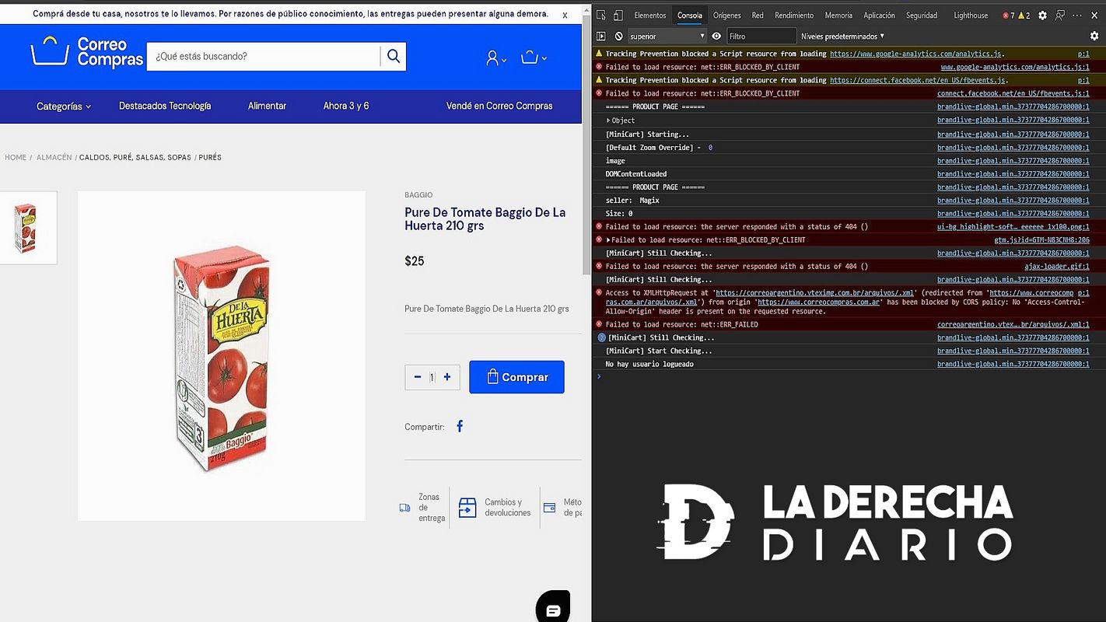Click Alimentar nav item
Image resolution: width=1106 pixels, height=622 pixels.
tap(267, 106)
